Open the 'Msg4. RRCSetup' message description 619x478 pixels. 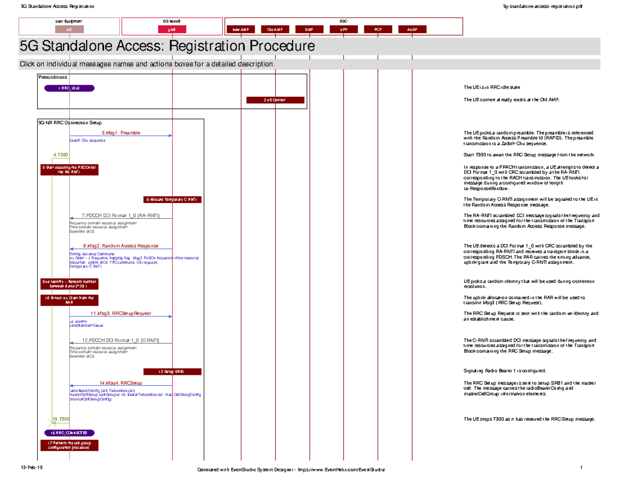tap(121, 383)
